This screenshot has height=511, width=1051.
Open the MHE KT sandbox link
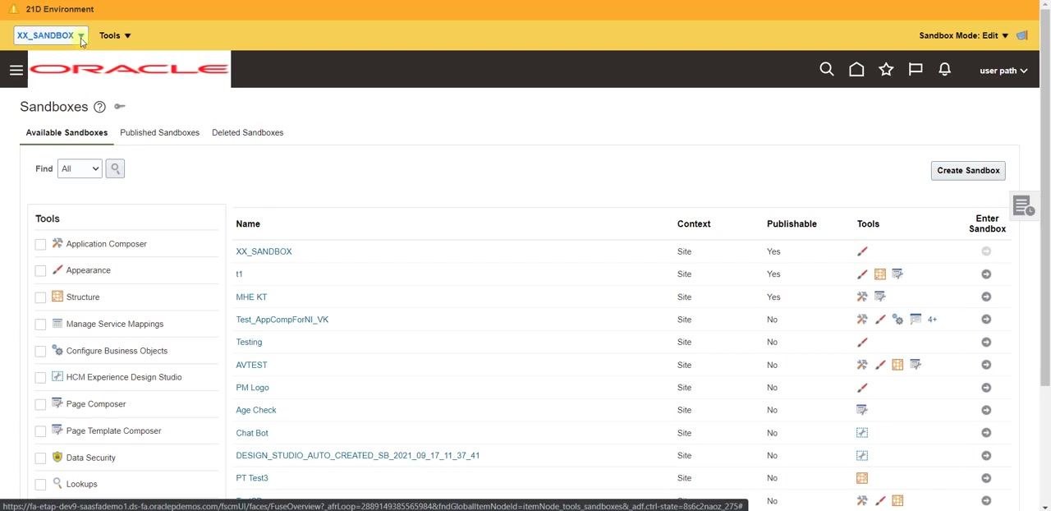[x=251, y=297]
